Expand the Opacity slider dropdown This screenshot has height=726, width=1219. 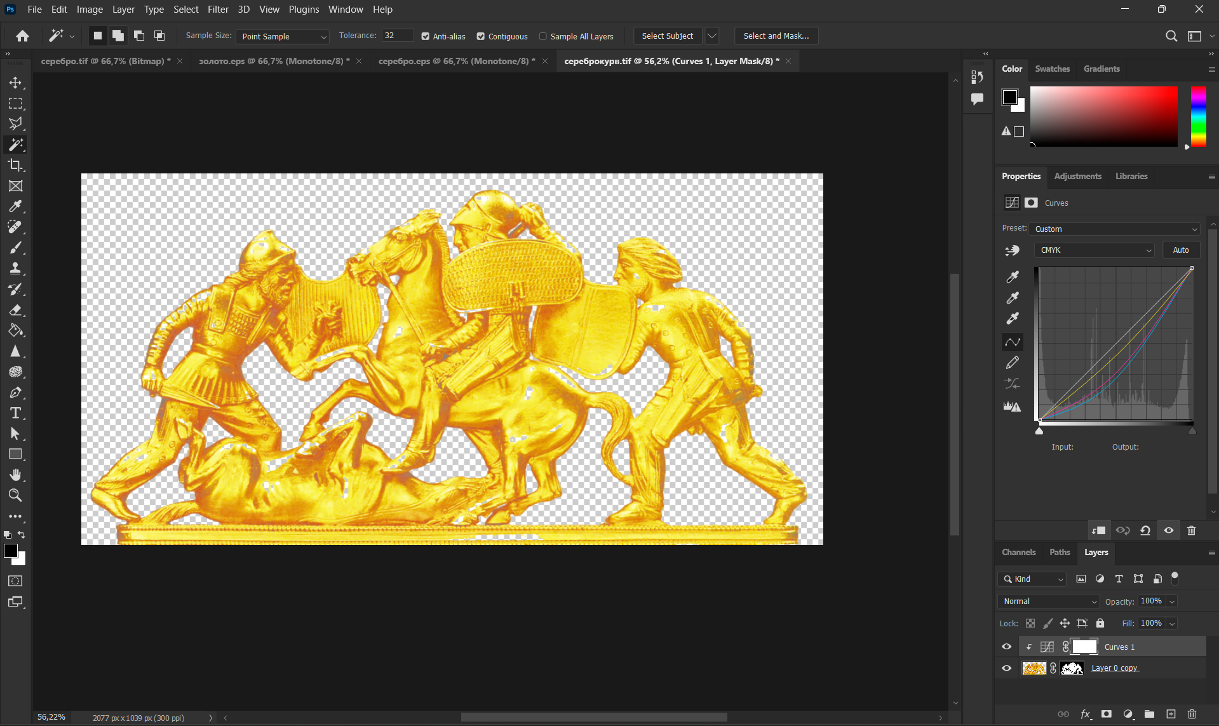click(x=1172, y=602)
